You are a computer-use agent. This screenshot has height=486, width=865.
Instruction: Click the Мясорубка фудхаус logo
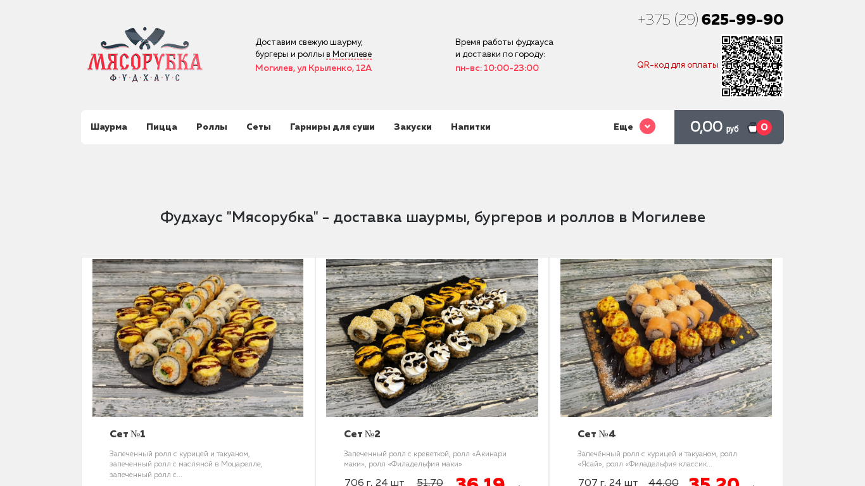[145, 54]
